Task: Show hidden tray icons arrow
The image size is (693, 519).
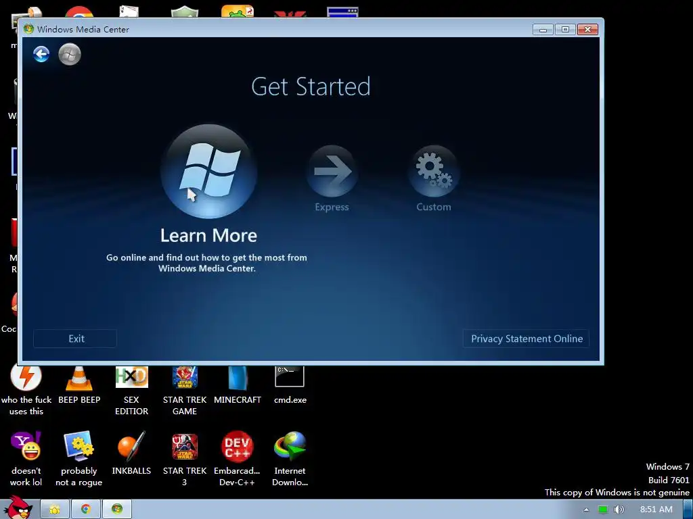Action: [586, 510]
